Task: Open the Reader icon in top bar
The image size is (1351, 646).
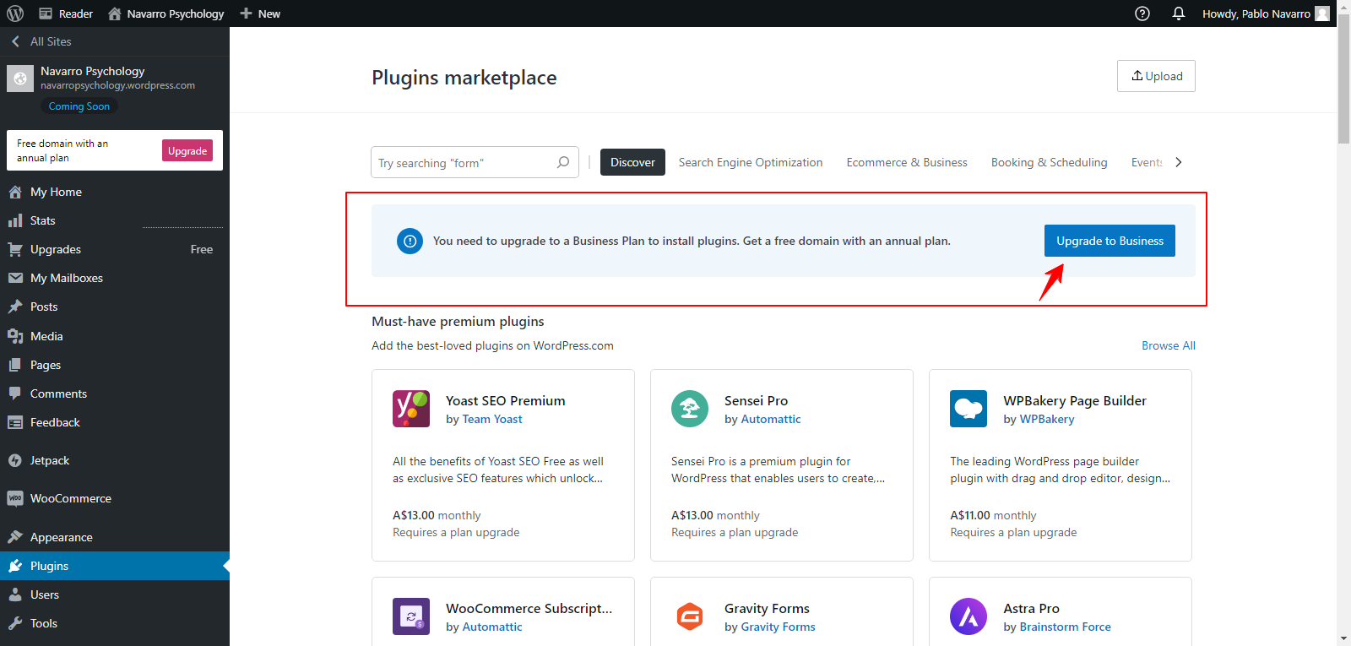Action: 46,14
